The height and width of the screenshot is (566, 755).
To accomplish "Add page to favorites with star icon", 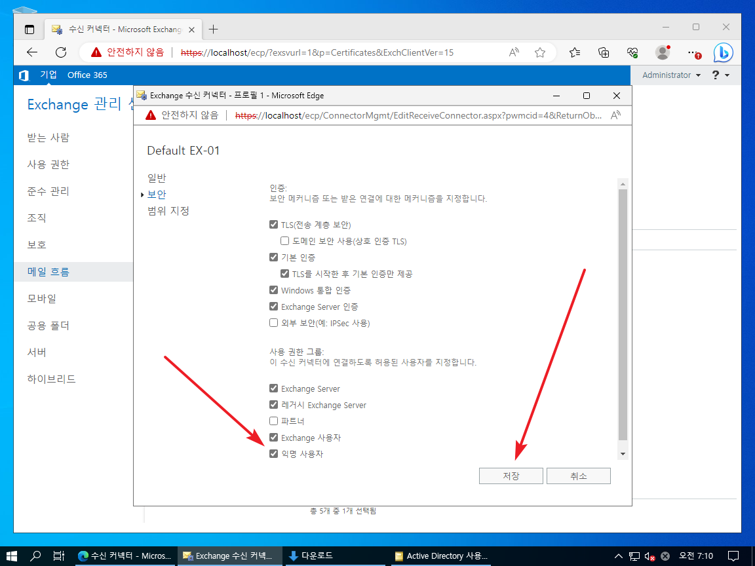I will click(x=540, y=52).
